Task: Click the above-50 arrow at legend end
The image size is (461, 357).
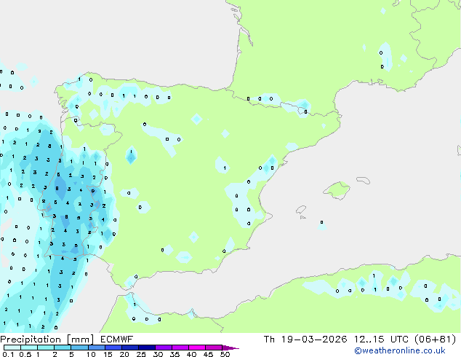Action: coord(230,348)
